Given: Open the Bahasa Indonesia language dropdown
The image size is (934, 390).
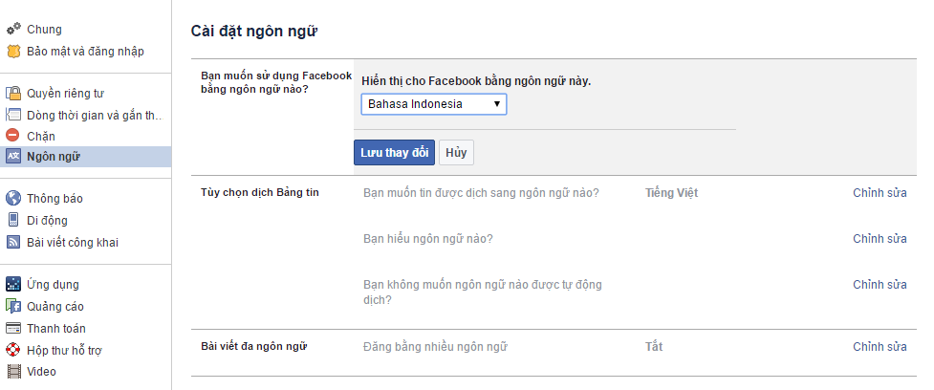Looking at the screenshot, I should [434, 104].
